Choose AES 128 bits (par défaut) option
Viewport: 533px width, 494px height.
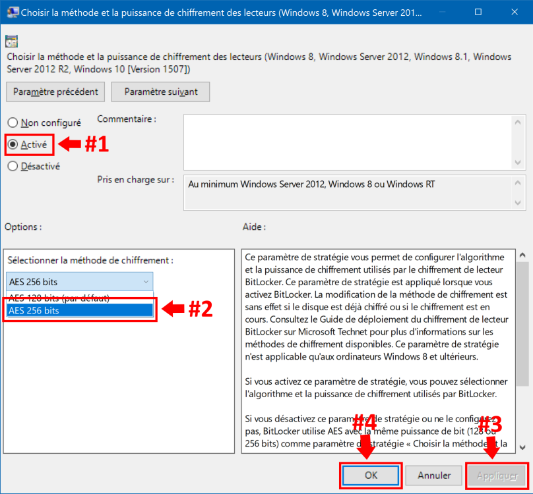click(x=79, y=297)
